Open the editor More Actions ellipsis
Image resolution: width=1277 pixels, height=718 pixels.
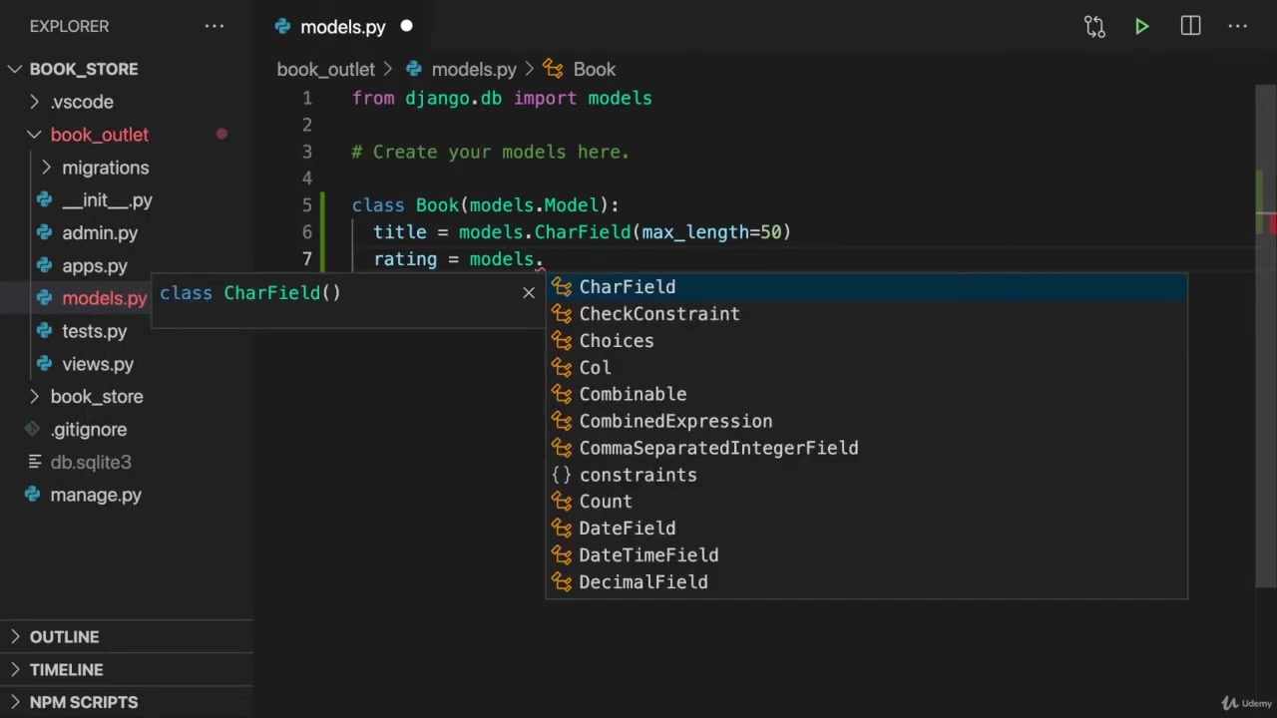point(1238,27)
